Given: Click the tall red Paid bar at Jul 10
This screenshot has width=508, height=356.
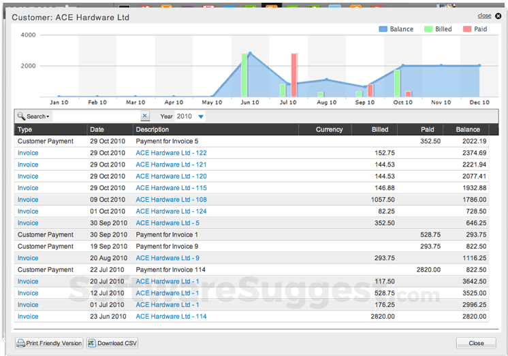Looking at the screenshot, I should pos(294,75).
